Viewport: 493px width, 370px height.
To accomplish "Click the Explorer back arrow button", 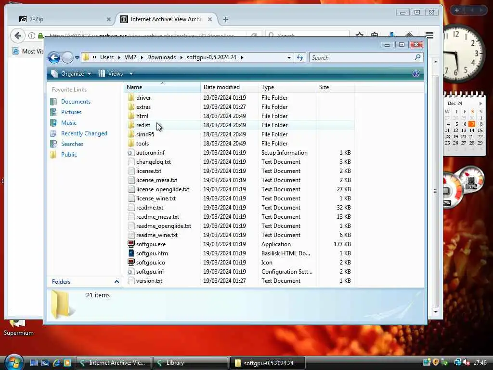I will tap(54, 58).
